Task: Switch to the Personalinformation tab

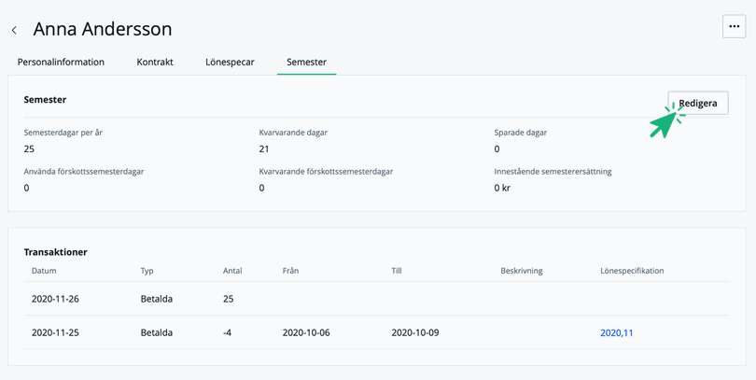Action: coord(61,62)
